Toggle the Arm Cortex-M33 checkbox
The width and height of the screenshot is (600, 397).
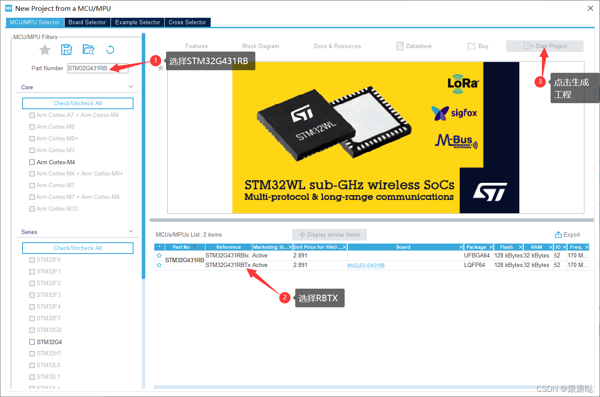pyautogui.click(x=32, y=209)
